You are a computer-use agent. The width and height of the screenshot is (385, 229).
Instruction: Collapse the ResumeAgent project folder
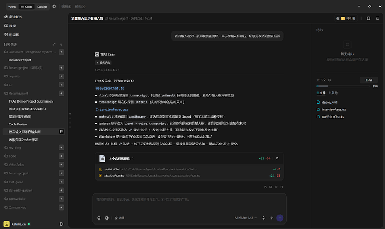click(x=16, y=94)
